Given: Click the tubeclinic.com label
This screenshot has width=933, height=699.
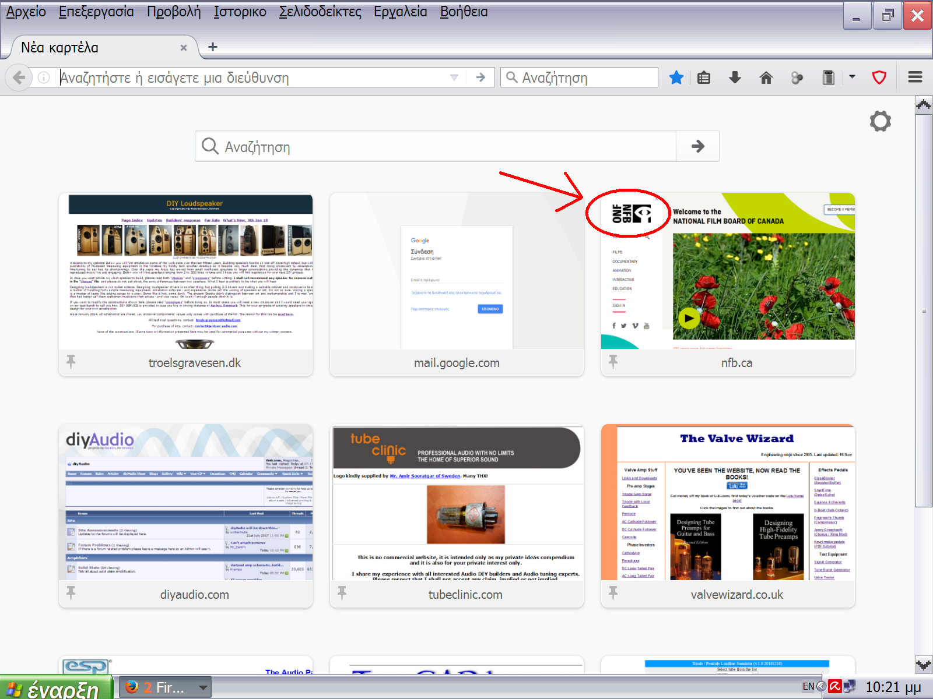Looking at the screenshot, I should coord(465,595).
